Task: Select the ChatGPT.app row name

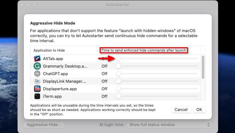Action: coord(55,74)
